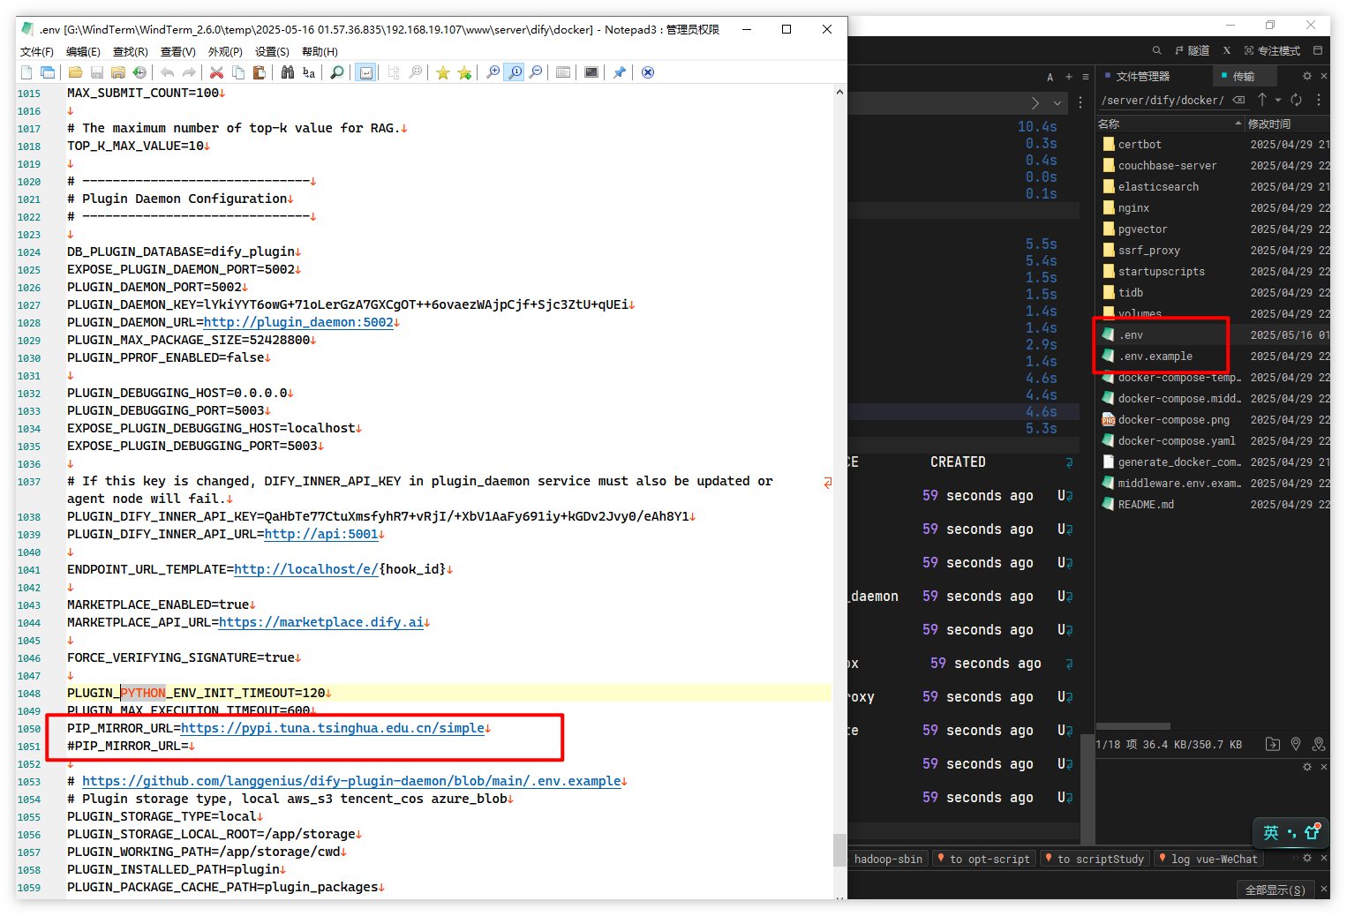Open file manager panel settings gear

[x=1307, y=76]
